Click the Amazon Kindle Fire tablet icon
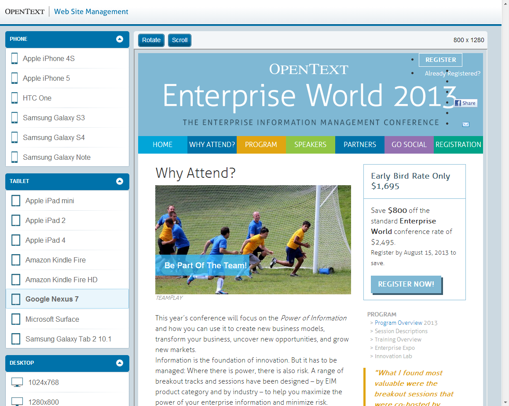509x406 pixels. 16,260
